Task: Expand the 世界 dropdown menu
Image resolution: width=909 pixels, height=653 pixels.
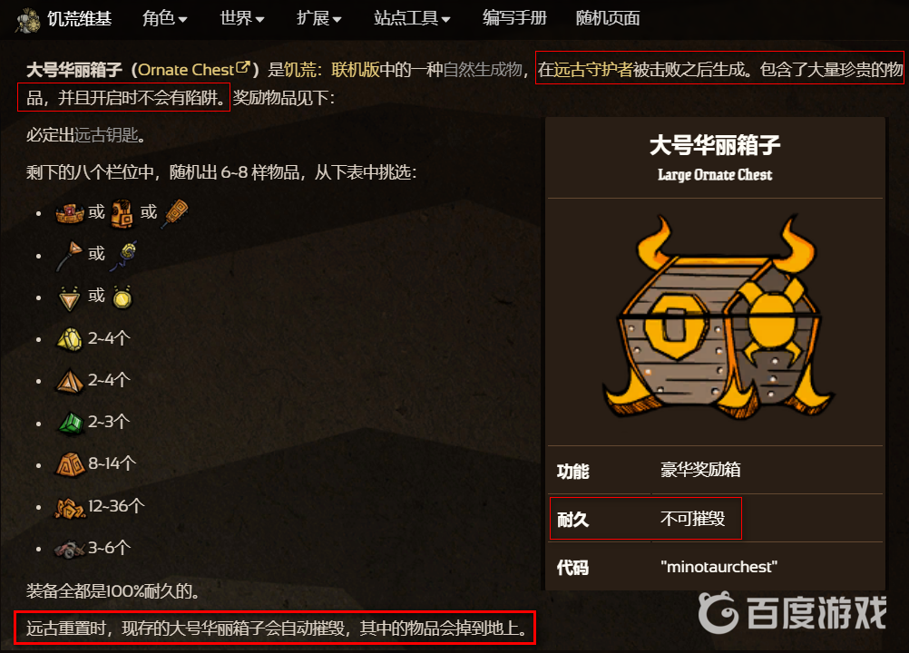Action: click(x=241, y=18)
